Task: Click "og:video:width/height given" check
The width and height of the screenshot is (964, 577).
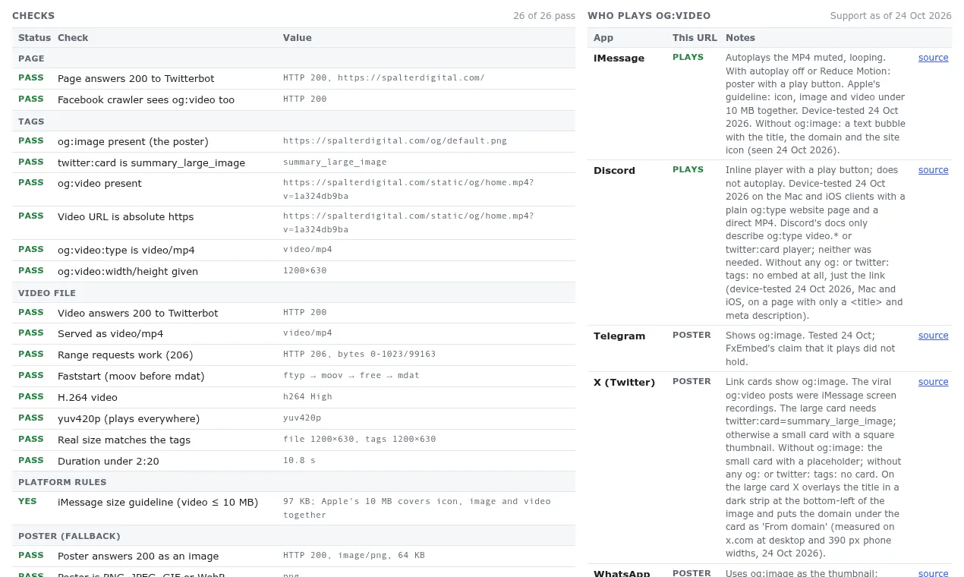Action: [x=128, y=272]
